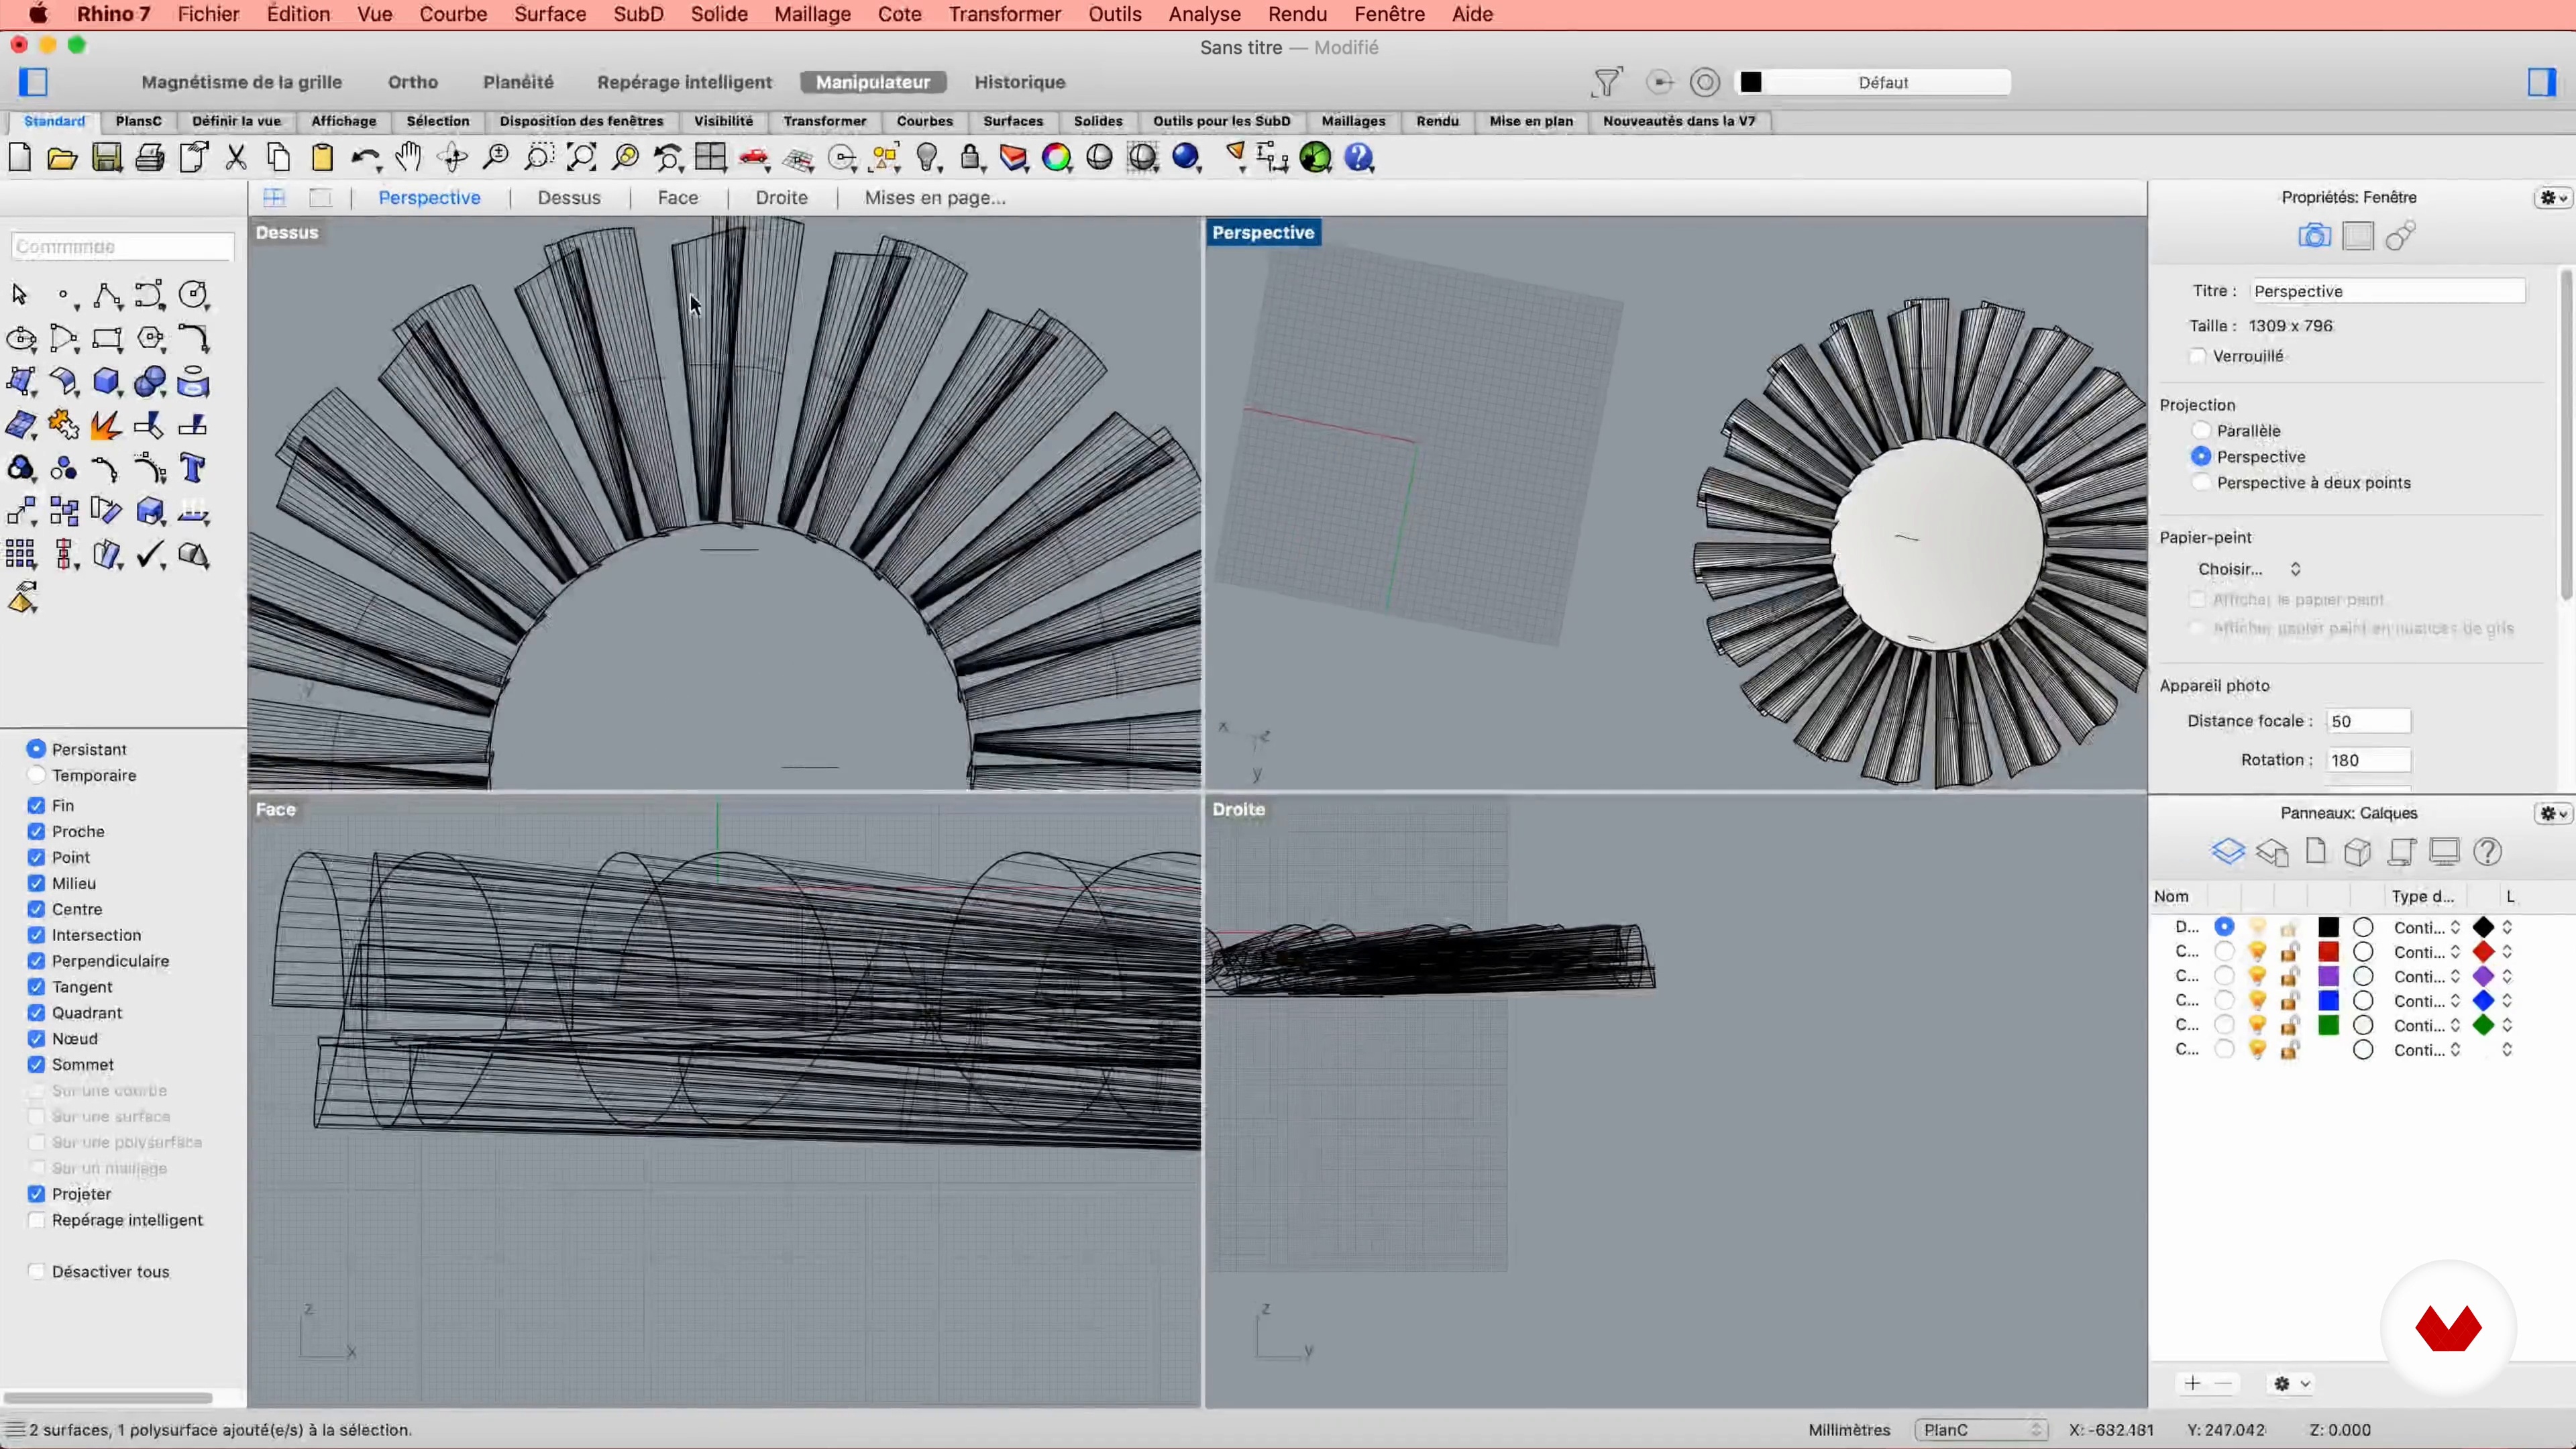Uncheck the Quadrant object snap
This screenshot has height=1449, width=2576.
(37, 1013)
